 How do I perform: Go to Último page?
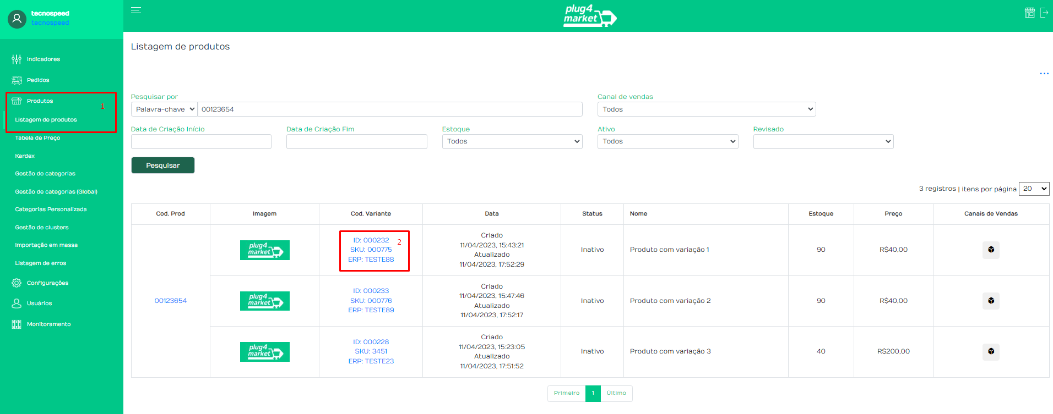click(616, 394)
